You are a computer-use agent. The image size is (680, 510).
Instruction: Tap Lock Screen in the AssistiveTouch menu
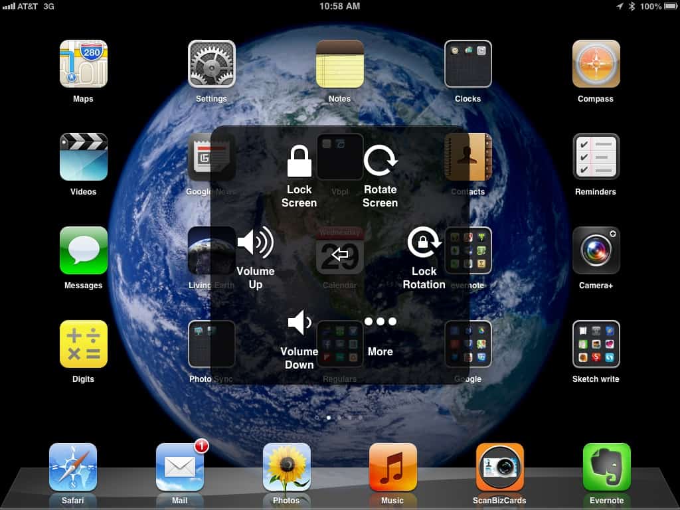pyautogui.click(x=299, y=176)
